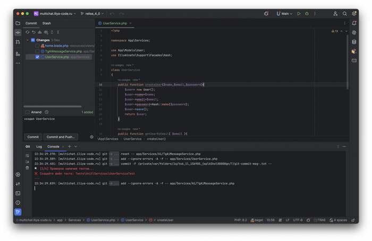Click the Run button next to Main
The width and height of the screenshot is (372, 241).
(x=299, y=14)
